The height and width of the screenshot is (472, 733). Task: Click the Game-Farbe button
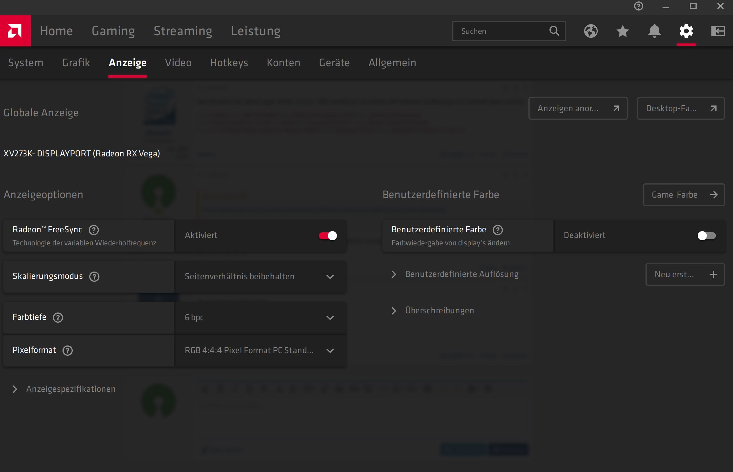(683, 194)
